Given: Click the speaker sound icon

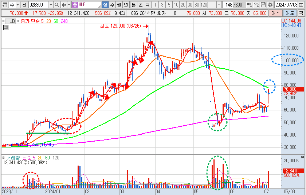Looking at the screenshot, I should pyautogui.click(x=64, y=5).
